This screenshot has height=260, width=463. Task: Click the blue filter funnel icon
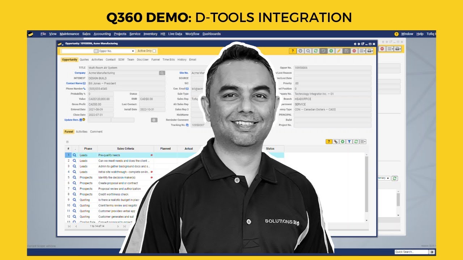tap(349, 142)
